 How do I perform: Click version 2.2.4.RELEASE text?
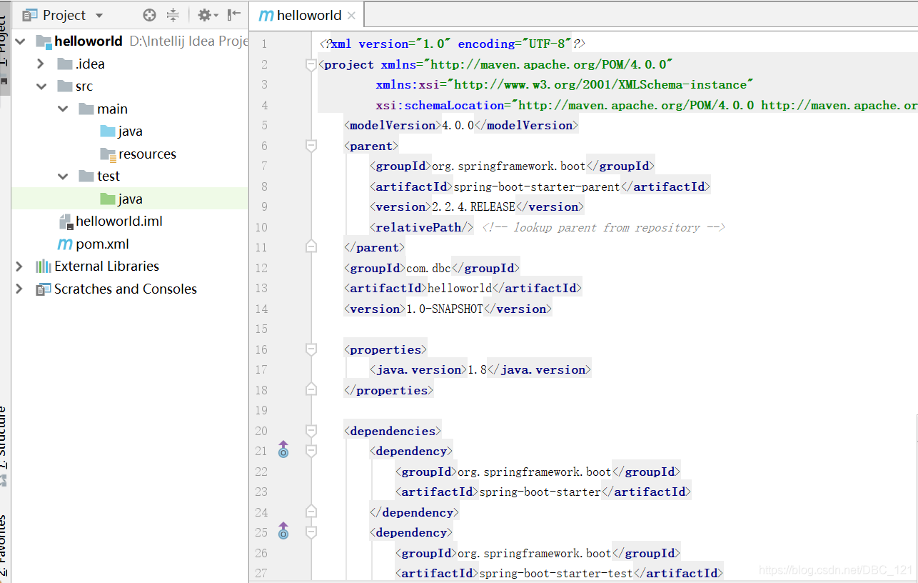pos(473,206)
